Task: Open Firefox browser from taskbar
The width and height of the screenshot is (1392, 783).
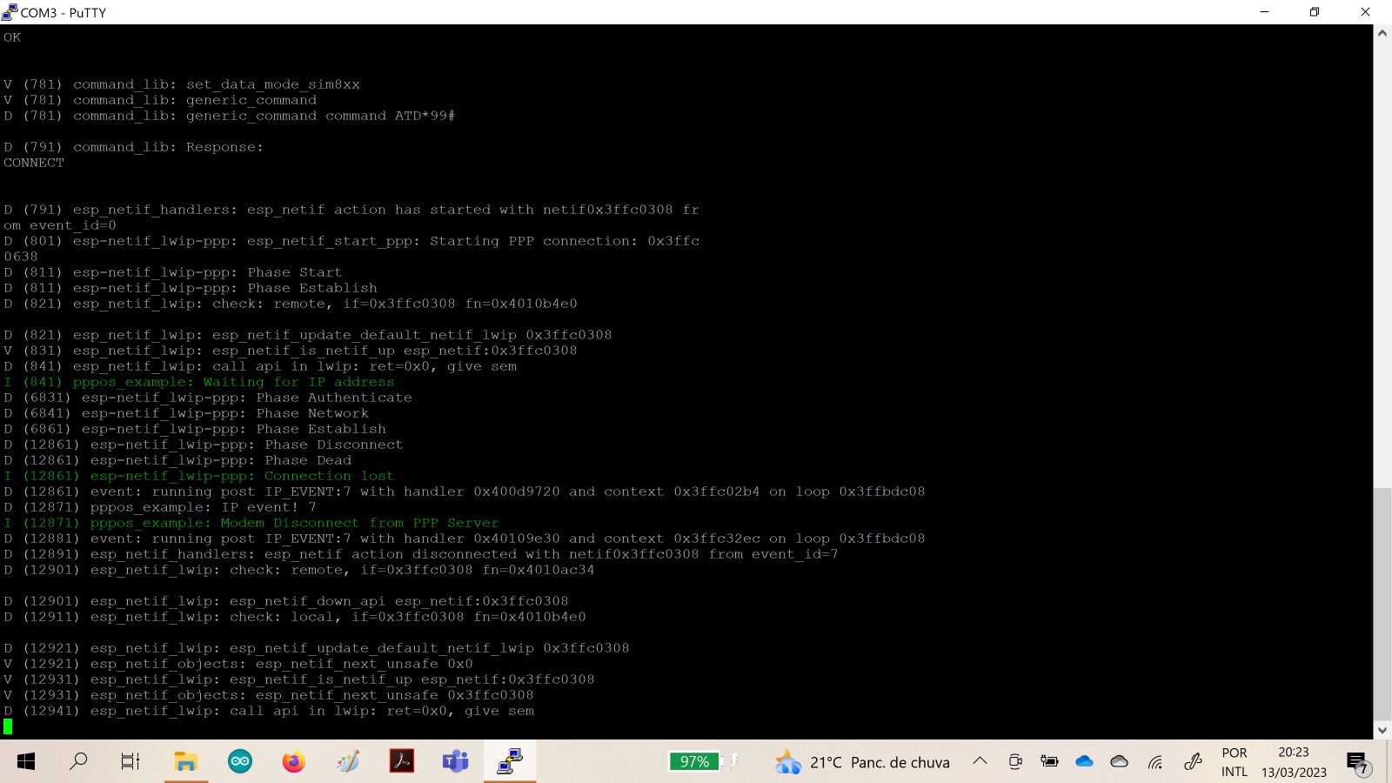Action: (294, 762)
